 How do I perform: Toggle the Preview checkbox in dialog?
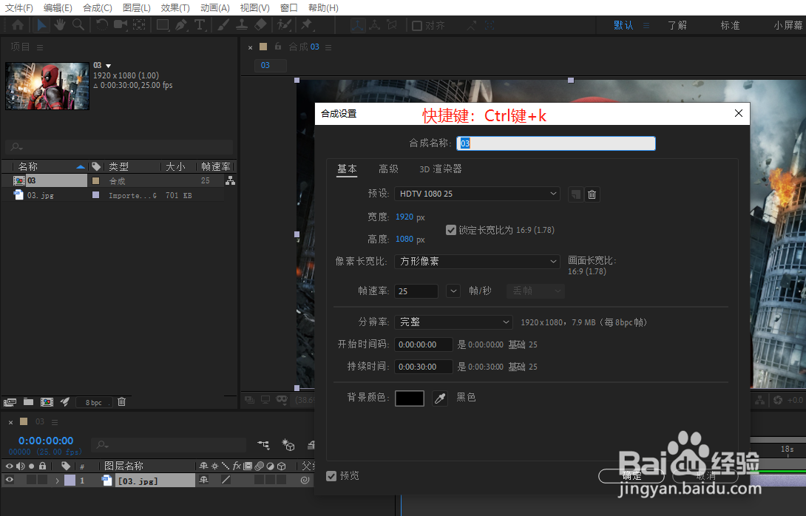[x=331, y=476]
